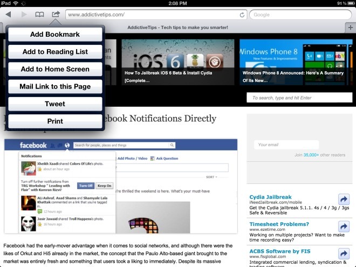
Task: Choose Add to Home Screen
Action: pos(55,69)
